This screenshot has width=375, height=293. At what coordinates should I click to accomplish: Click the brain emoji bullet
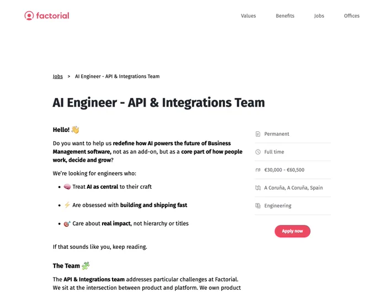(x=67, y=187)
